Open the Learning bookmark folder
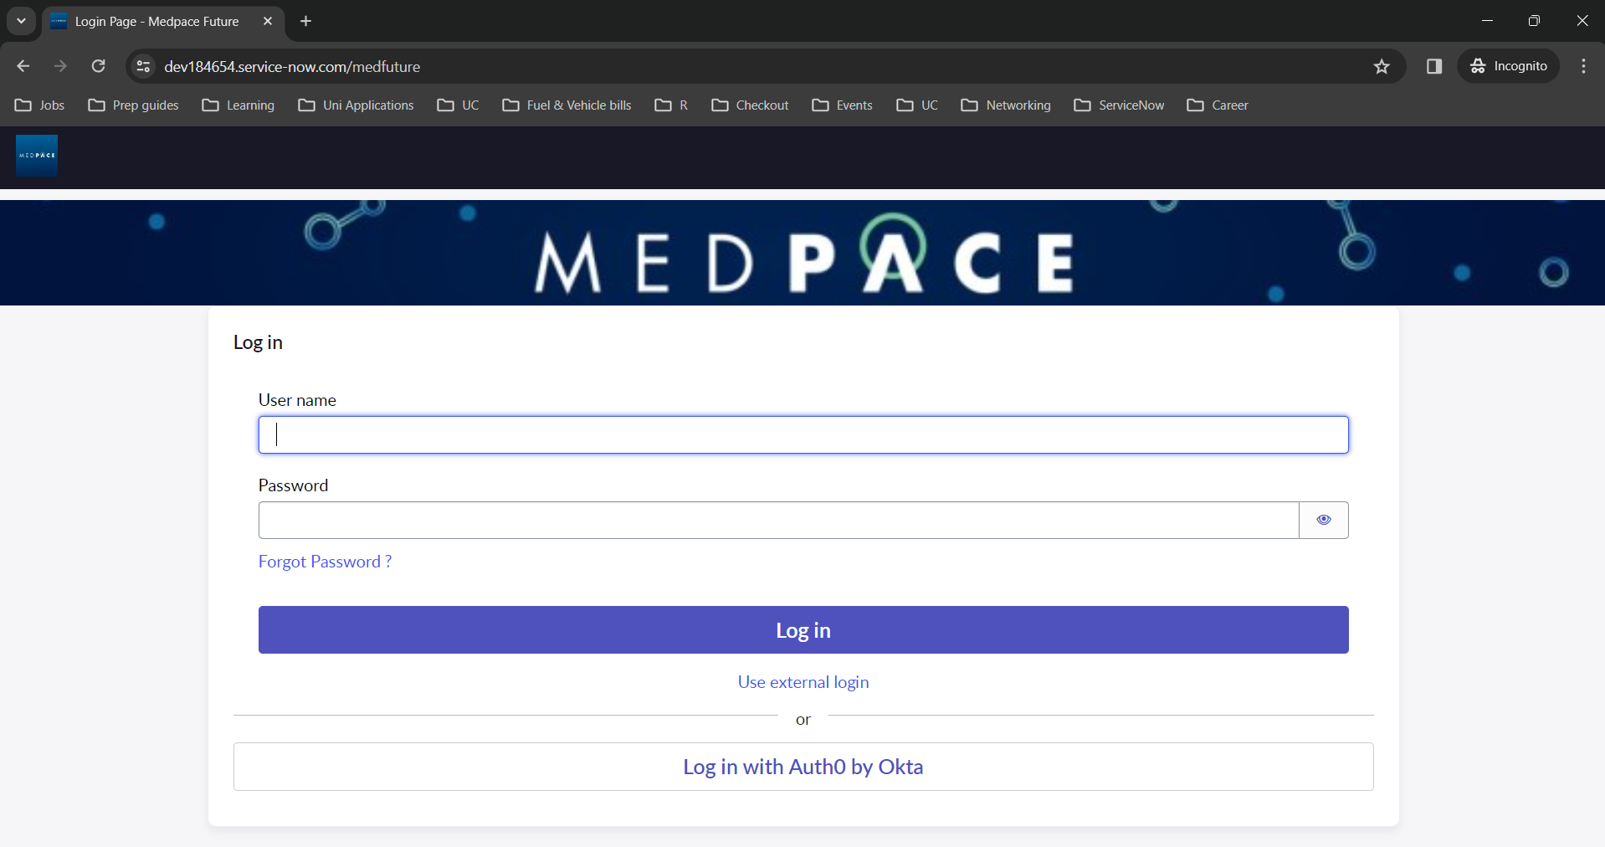 [238, 105]
